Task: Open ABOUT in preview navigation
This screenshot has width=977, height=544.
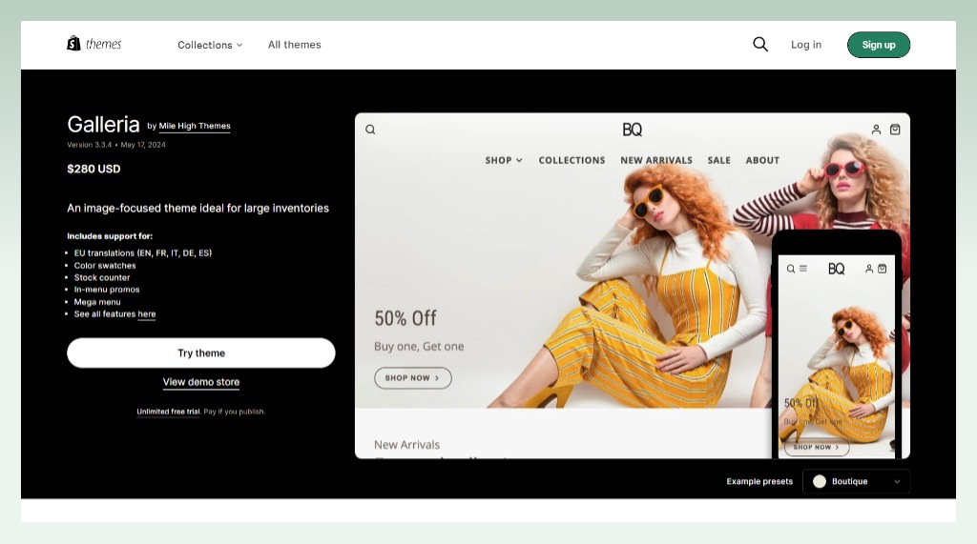Action: coord(762,160)
